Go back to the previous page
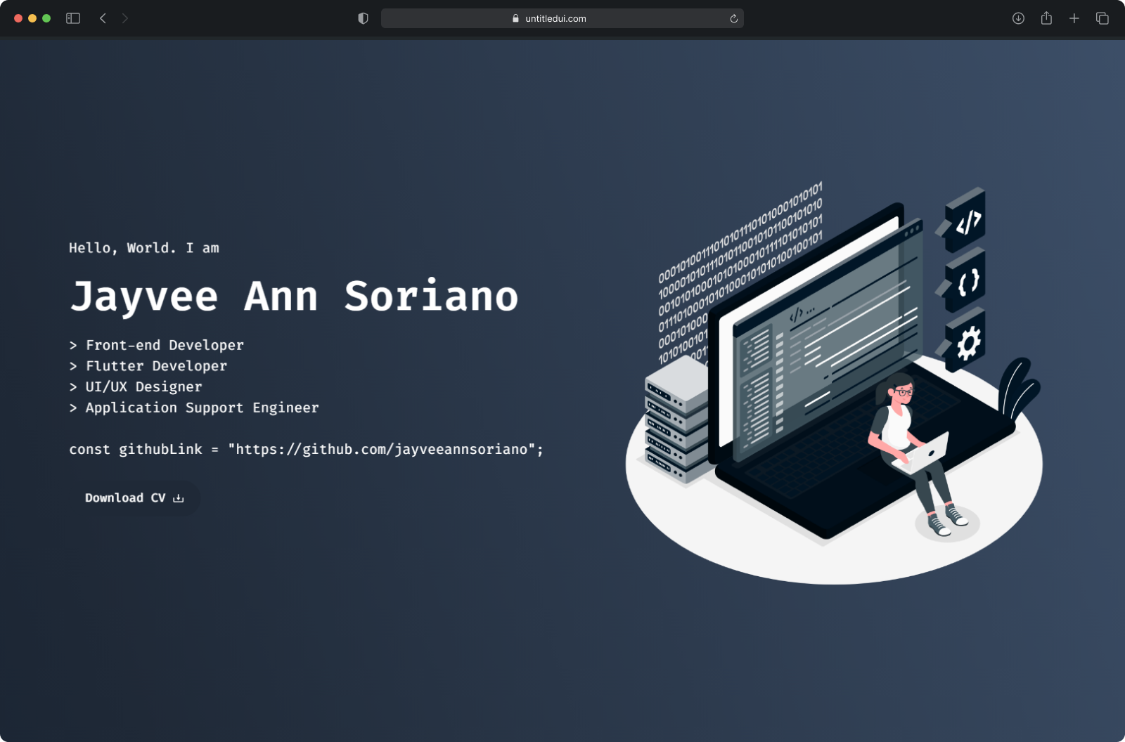The image size is (1125, 742). [103, 18]
